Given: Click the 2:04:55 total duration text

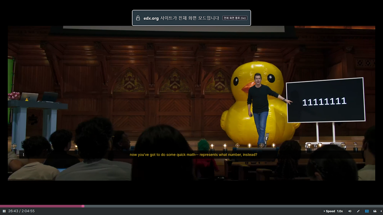Looking at the screenshot, I should pos(28,211).
